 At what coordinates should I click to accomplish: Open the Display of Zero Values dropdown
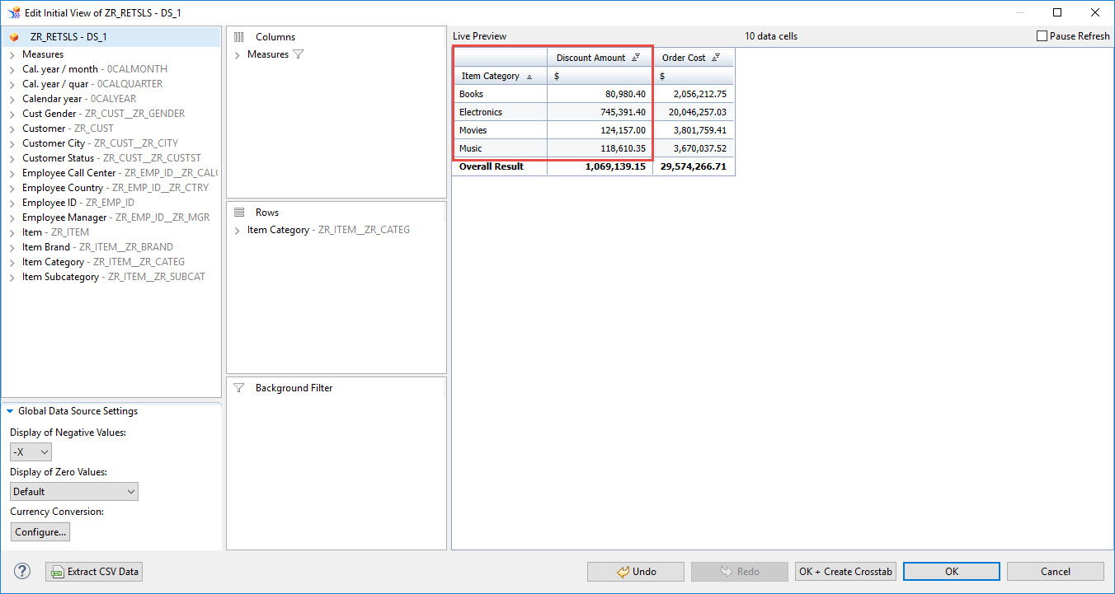click(74, 492)
